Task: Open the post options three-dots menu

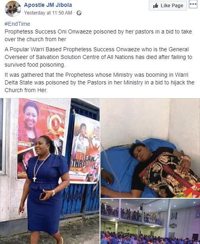Action: pos(193,4)
